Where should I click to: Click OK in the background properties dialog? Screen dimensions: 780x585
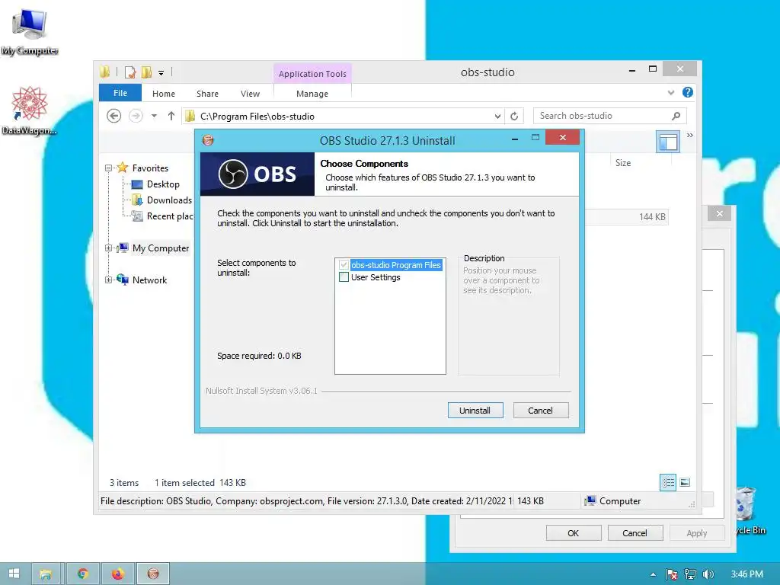(574, 532)
